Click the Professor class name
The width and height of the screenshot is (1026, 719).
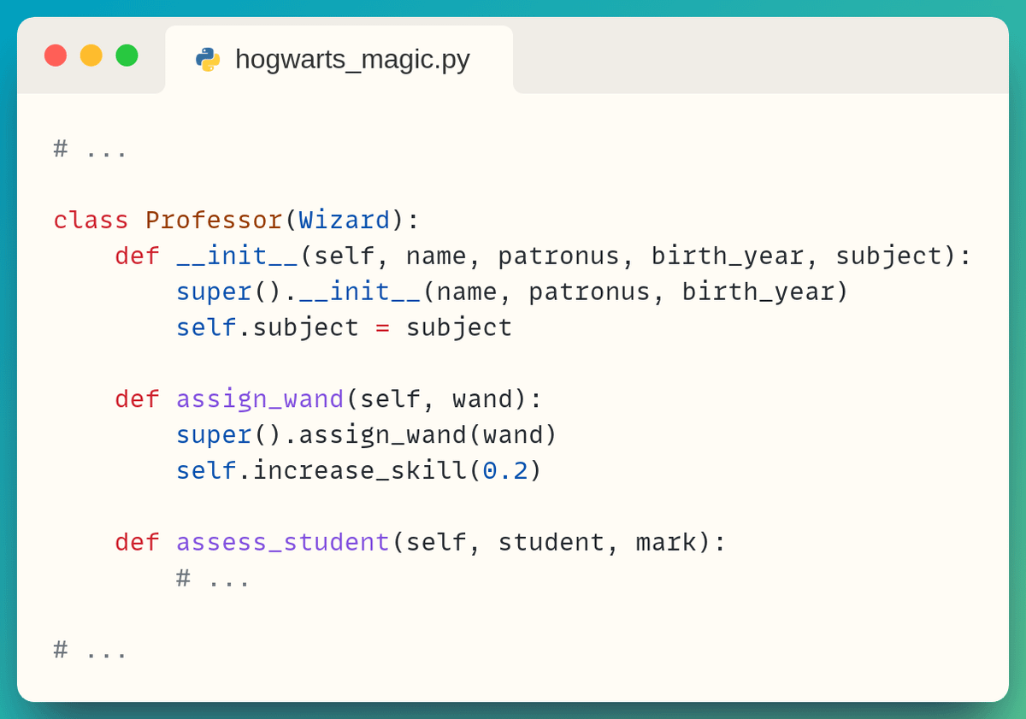(x=214, y=220)
